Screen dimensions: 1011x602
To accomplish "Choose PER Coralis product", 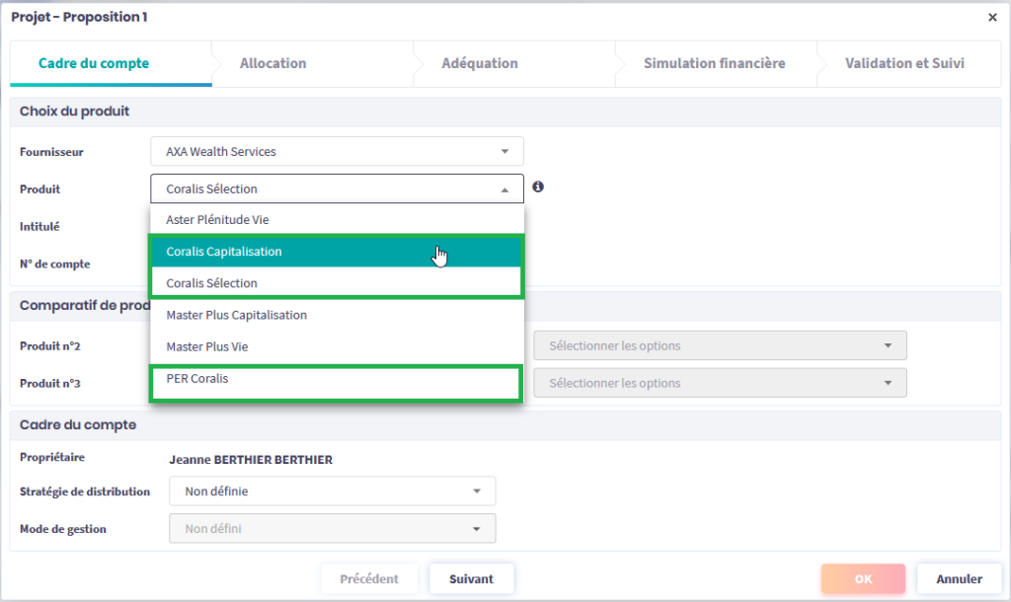I will [x=336, y=380].
